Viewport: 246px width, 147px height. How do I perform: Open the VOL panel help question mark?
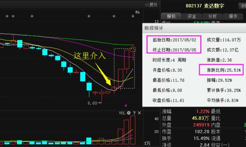[x=134, y=113]
